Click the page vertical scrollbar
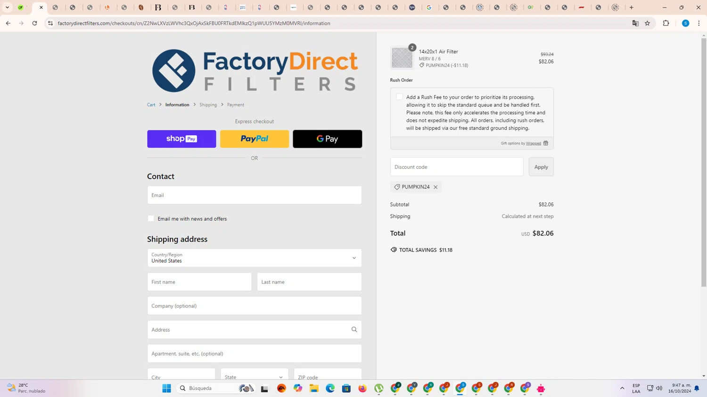The height and width of the screenshot is (397, 707). [704, 162]
